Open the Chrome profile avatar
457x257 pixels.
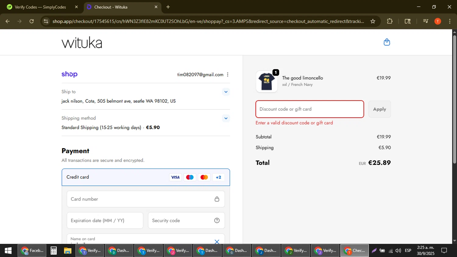pos(438,21)
